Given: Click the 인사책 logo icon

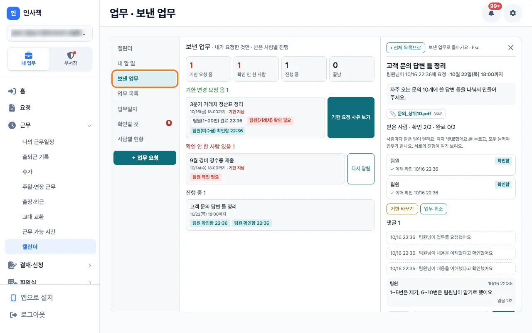Looking at the screenshot, I should [x=13, y=13].
